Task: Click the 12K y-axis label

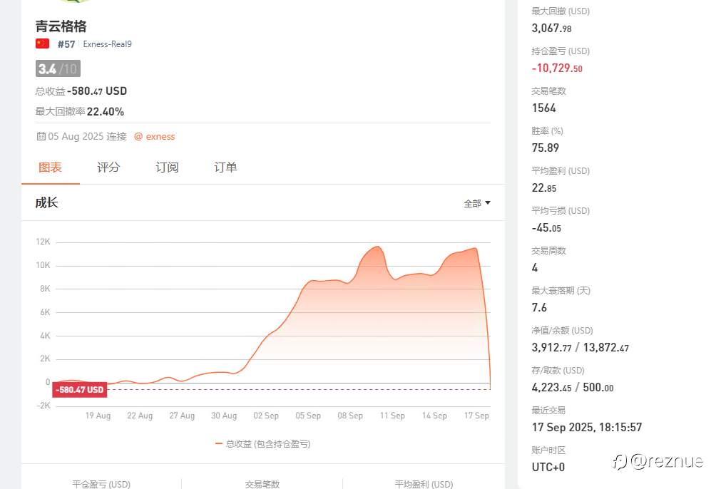Action: click(x=43, y=242)
